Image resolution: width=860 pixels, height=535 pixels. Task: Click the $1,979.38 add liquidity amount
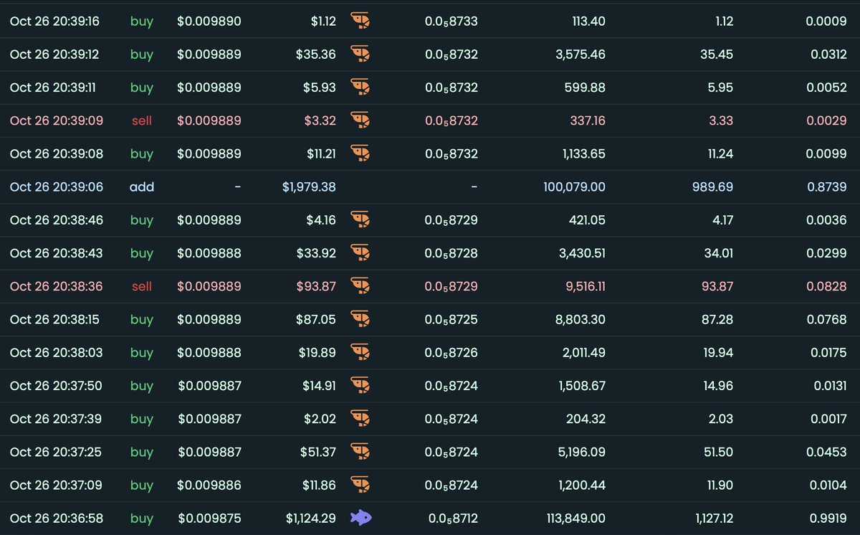tap(309, 187)
